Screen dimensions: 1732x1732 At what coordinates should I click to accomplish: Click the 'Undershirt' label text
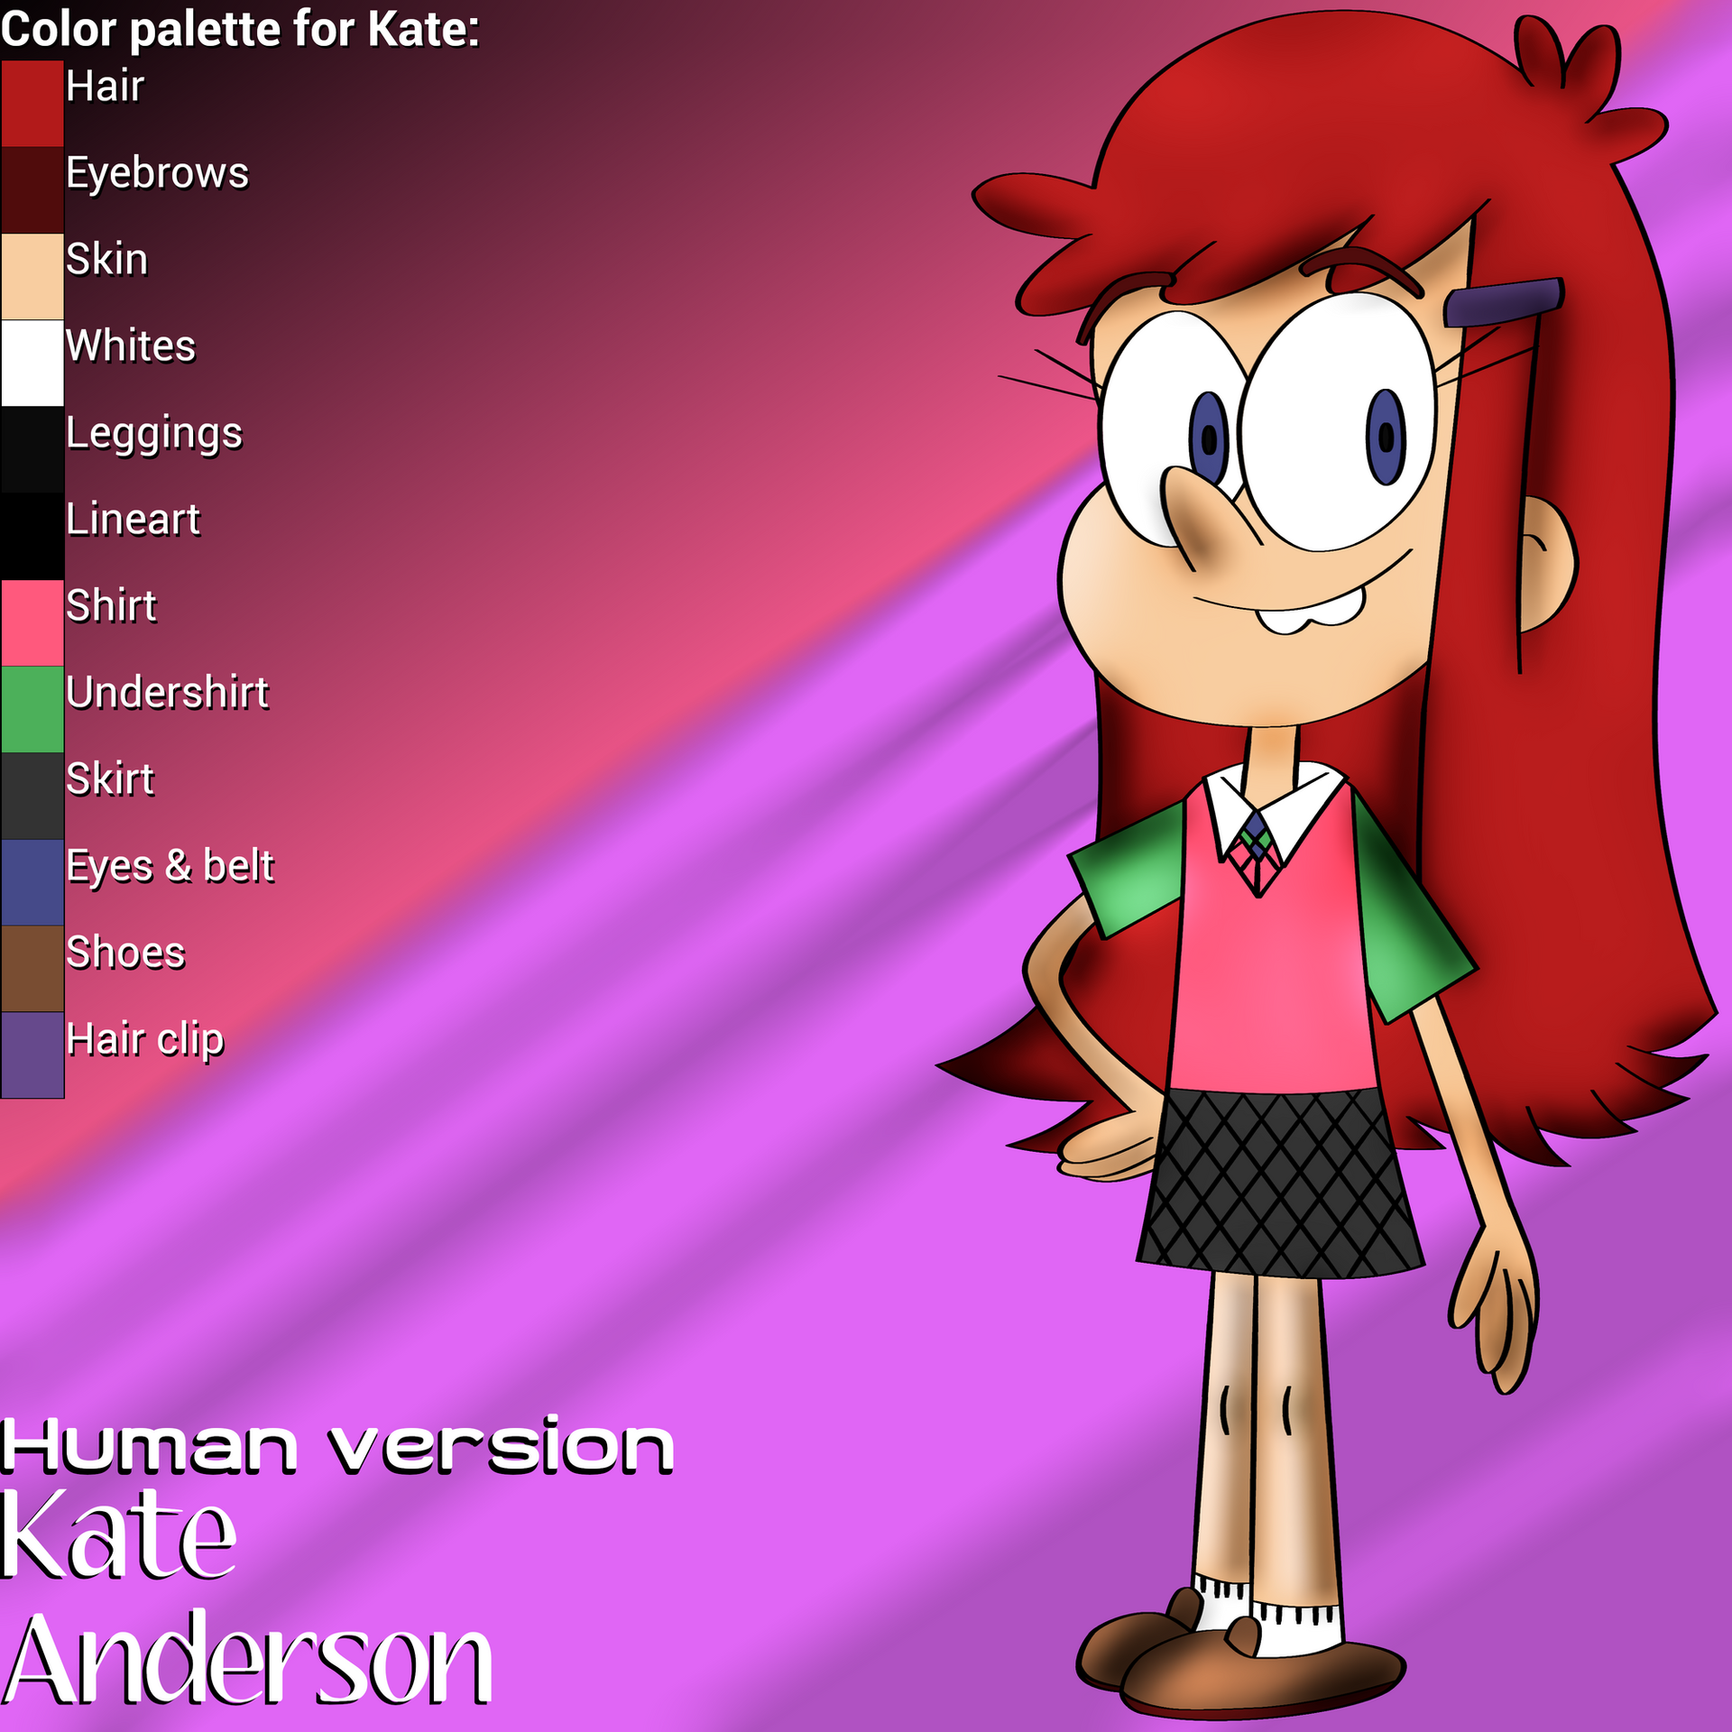coord(168,693)
